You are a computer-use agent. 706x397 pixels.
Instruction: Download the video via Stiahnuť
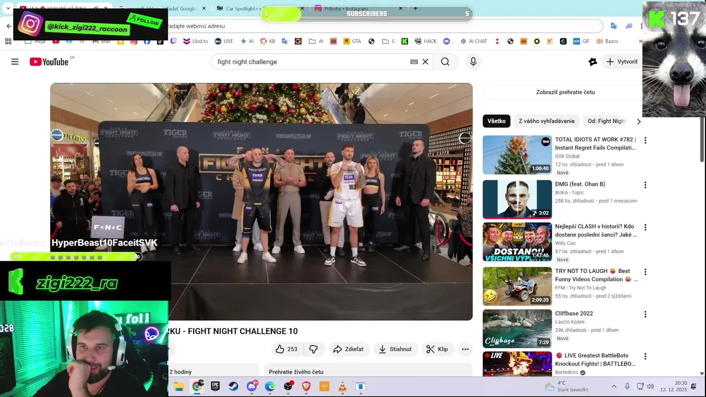click(395, 349)
